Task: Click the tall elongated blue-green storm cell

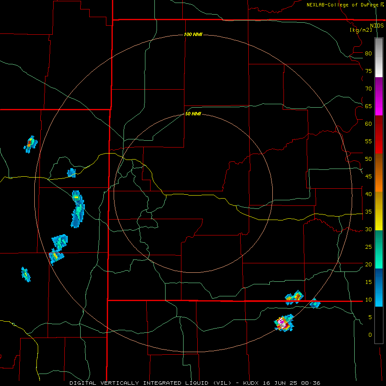Action: click(x=78, y=209)
